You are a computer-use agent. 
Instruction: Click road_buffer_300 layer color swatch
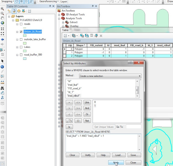(25, 59)
